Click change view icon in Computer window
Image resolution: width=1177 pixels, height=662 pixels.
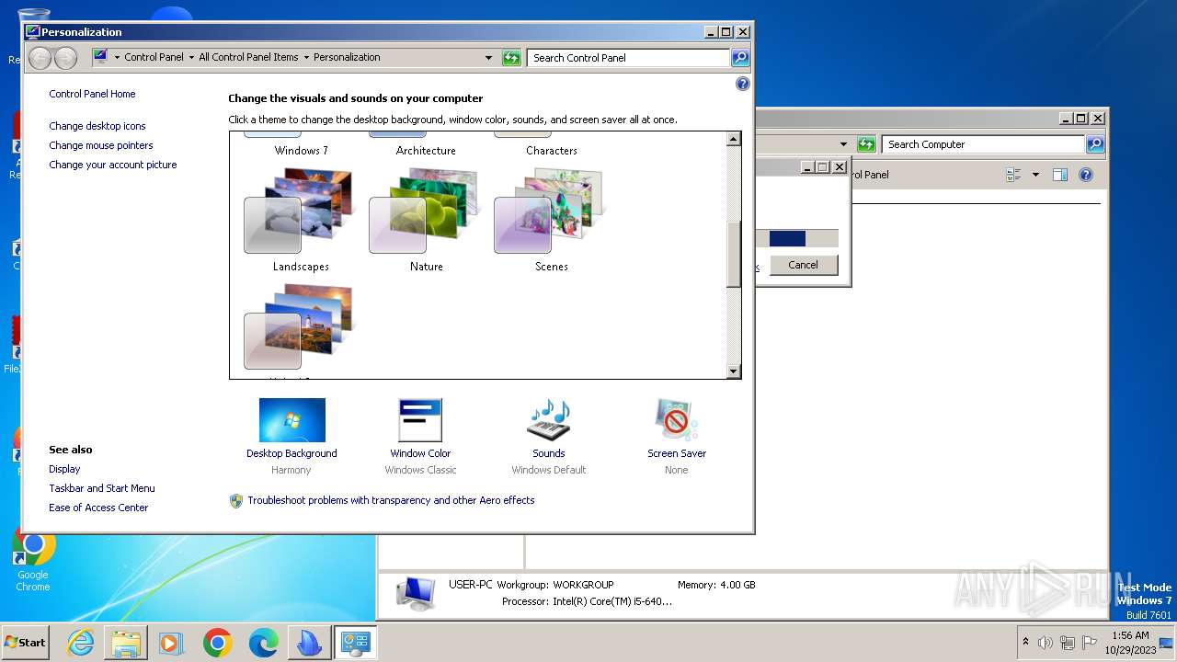1014,175
